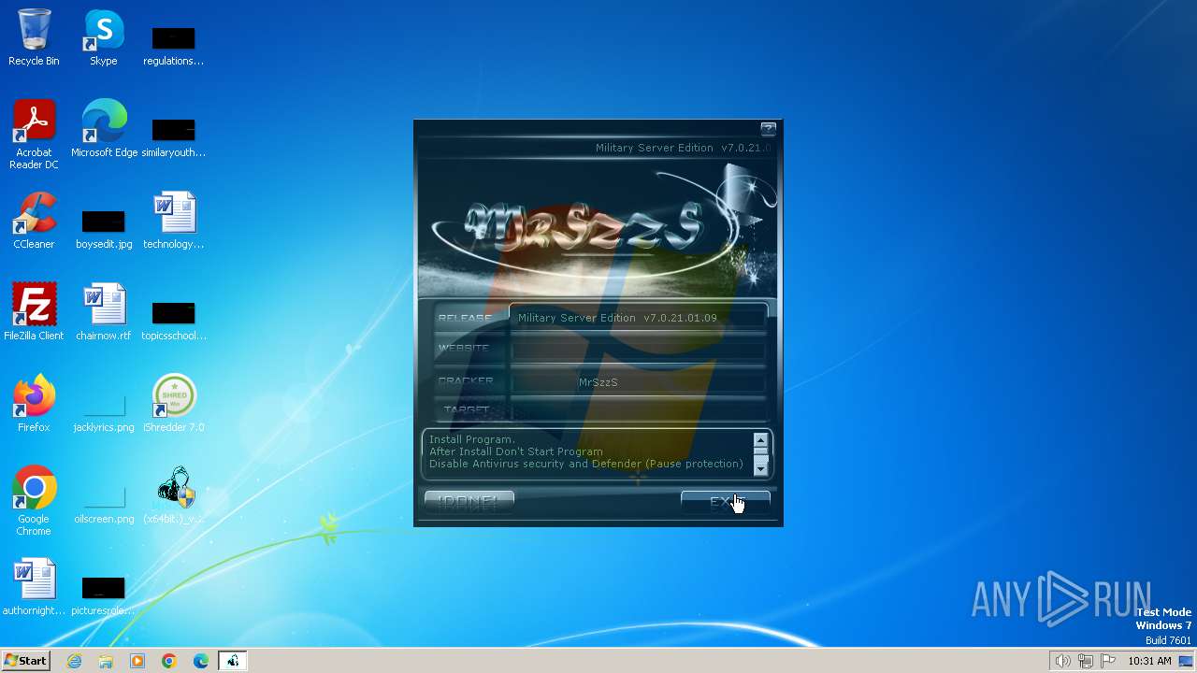This screenshot has width=1197, height=673.
Task: Open the FileZilla Client shortcut
Action: 34,312
